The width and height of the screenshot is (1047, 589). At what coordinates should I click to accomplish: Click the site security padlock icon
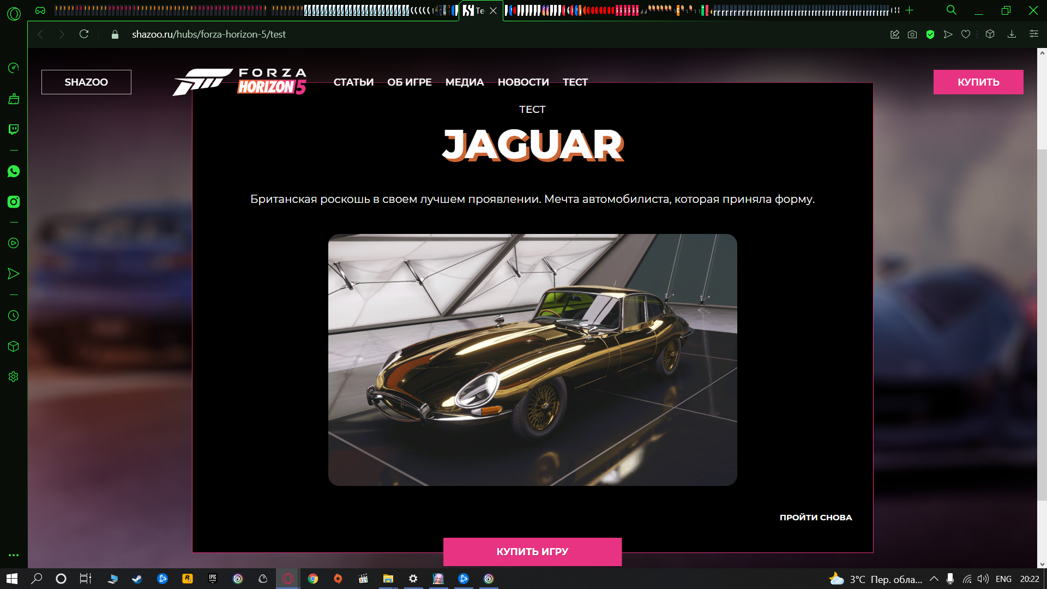[115, 34]
